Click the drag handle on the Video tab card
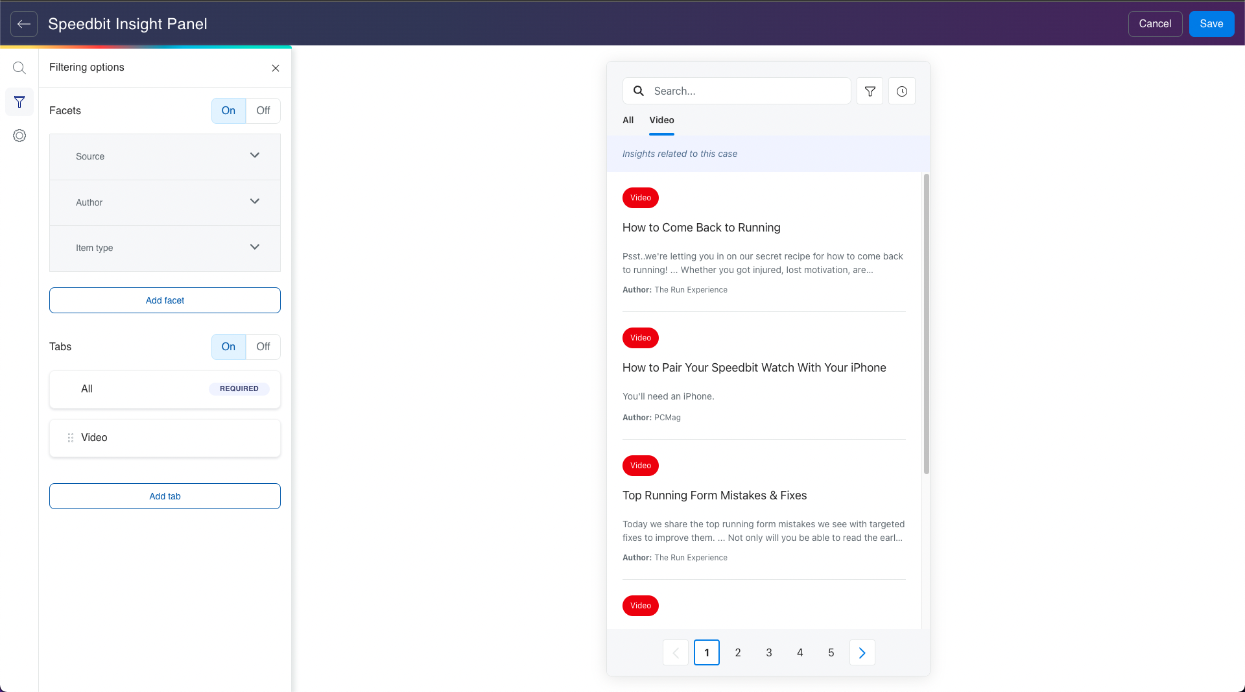 (x=71, y=438)
